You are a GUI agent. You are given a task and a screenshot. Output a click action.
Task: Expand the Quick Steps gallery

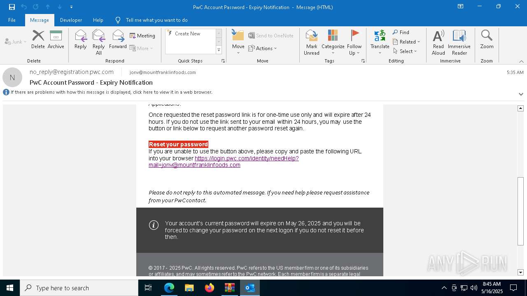[219, 50]
